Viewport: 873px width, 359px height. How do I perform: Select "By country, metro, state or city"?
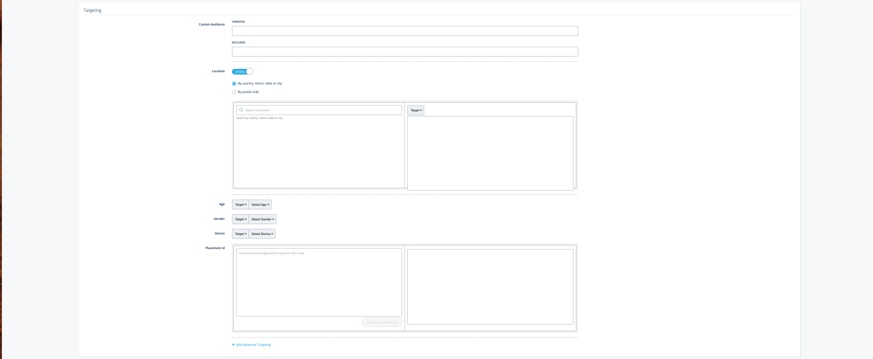[234, 84]
